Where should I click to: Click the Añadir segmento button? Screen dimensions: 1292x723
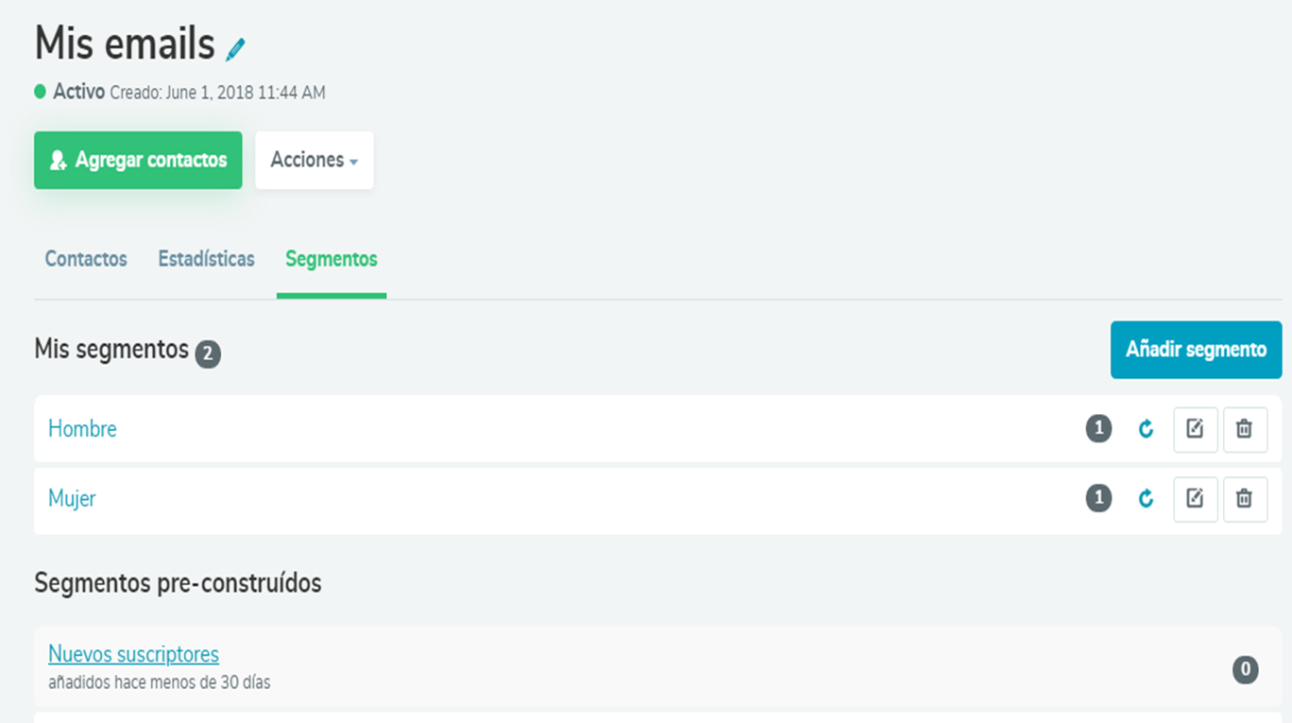pyautogui.click(x=1196, y=350)
